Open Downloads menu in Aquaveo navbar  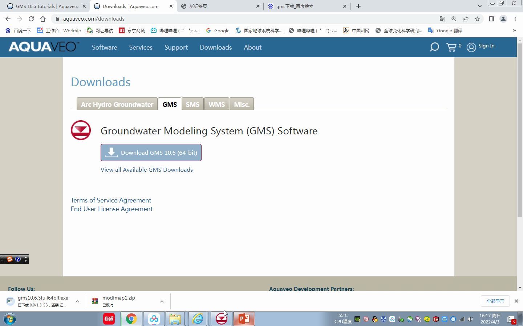click(216, 47)
